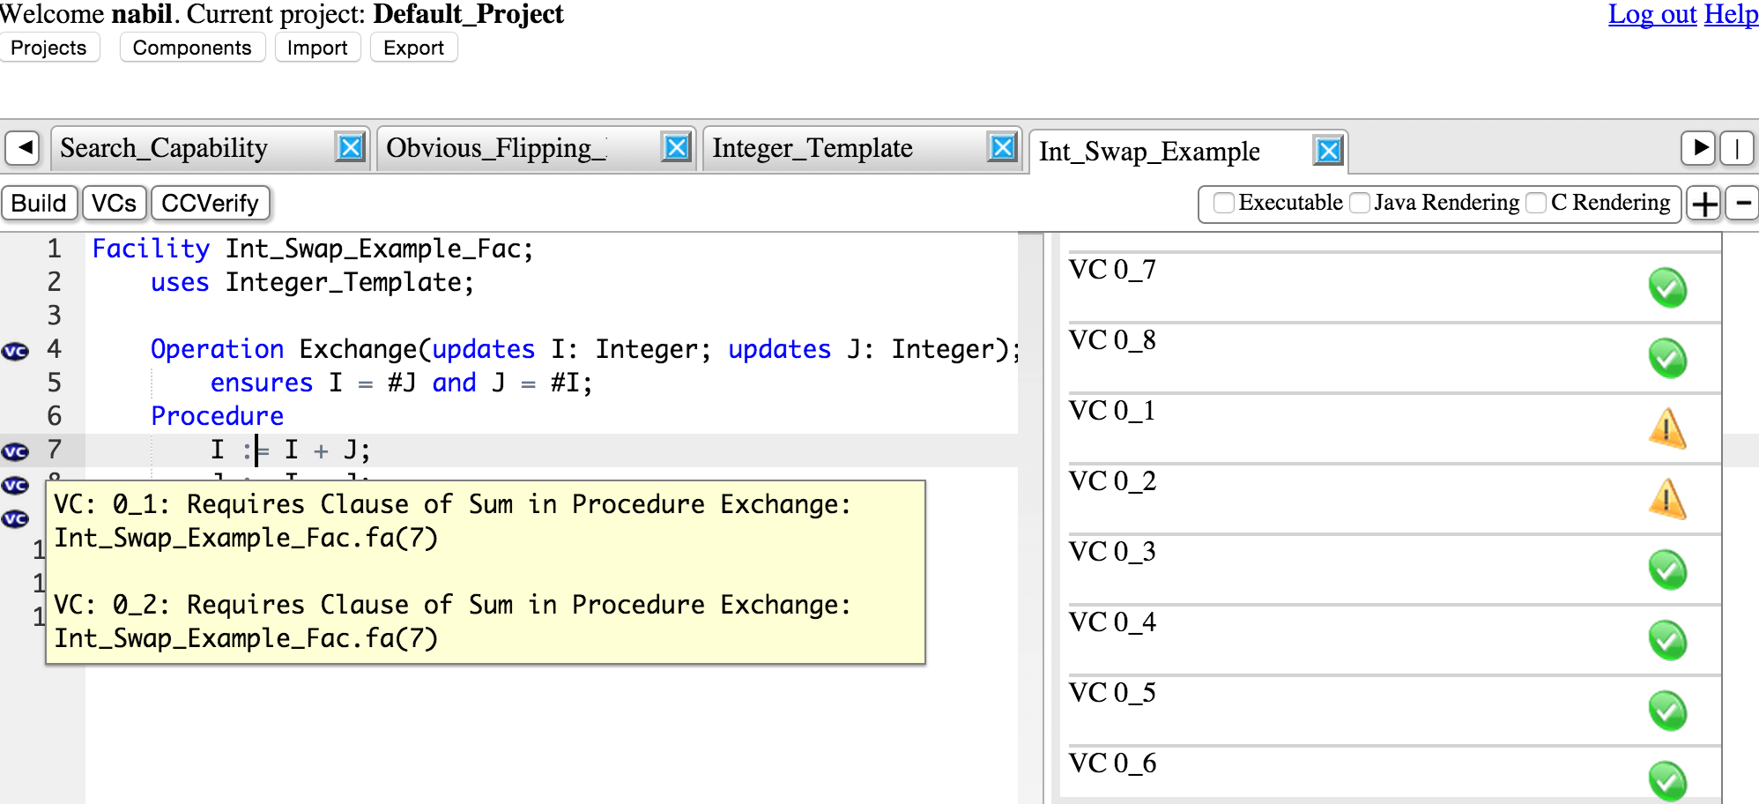The width and height of the screenshot is (1759, 804).
Task: Enable the Executable checkbox
Action: point(1223,203)
